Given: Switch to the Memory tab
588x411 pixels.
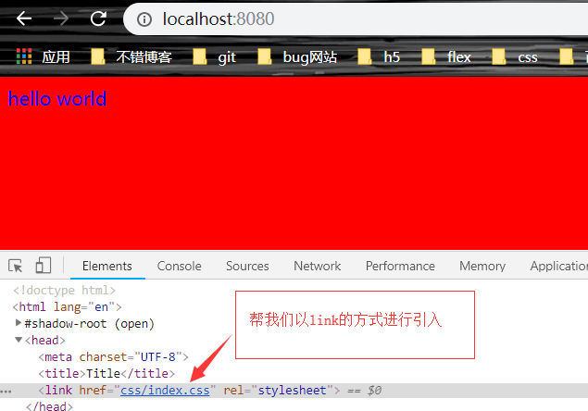Looking at the screenshot, I should (x=482, y=266).
